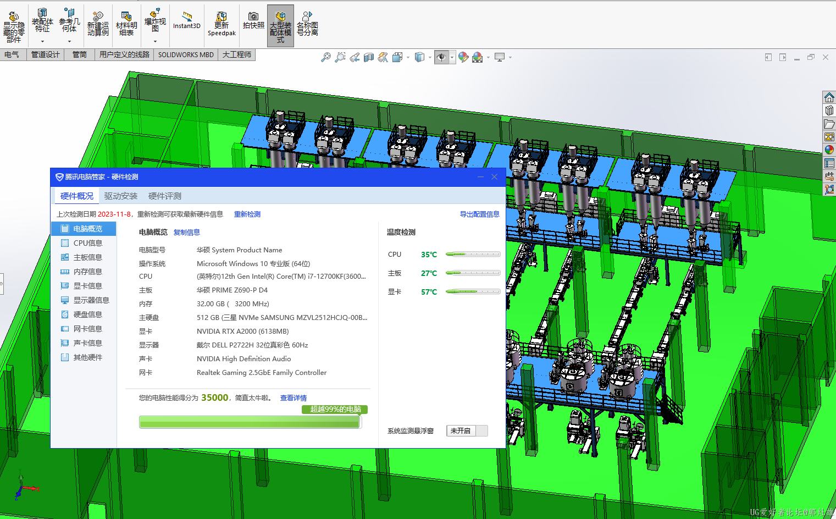836x519 pixels.
Task: Open View Settings dropdown arrow
Action: pos(510,57)
